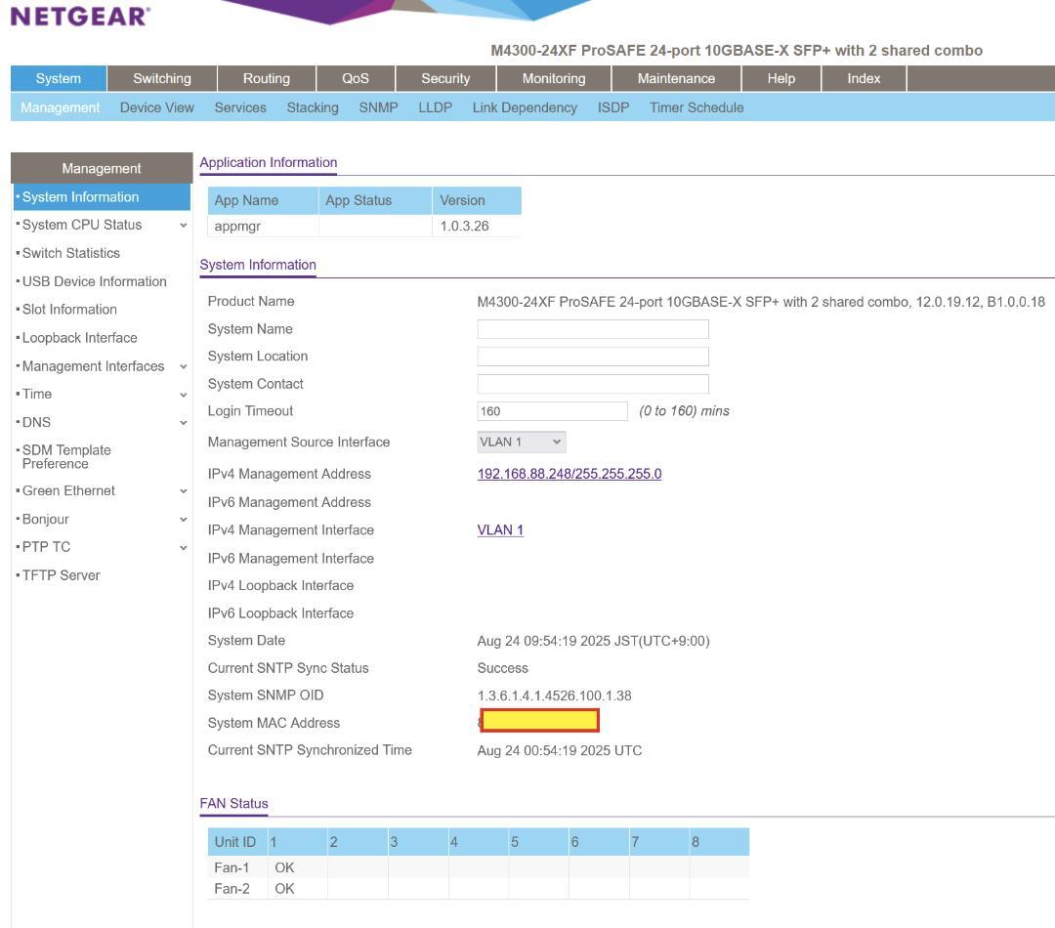Viewport: 1055px width, 928px height.
Task: Go to the Maintenance tab
Action: coord(675,79)
